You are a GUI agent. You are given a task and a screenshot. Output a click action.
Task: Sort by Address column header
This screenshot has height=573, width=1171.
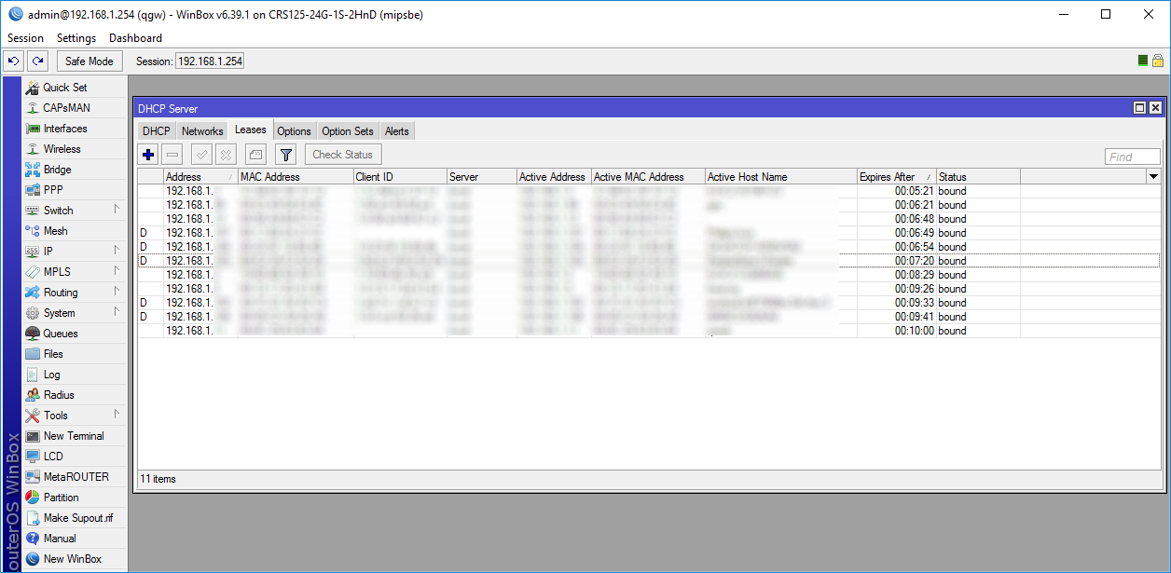200,176
